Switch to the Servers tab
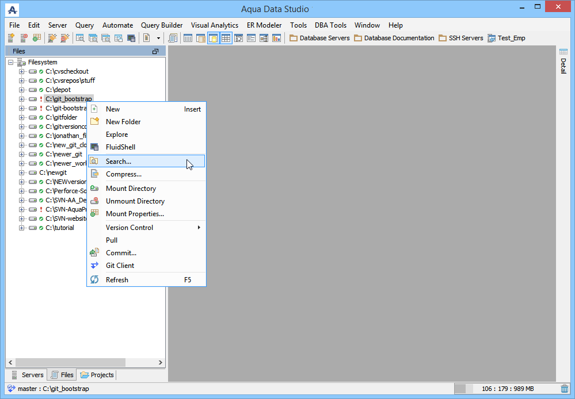Viewport: 575px width, 399px height. 28,375
